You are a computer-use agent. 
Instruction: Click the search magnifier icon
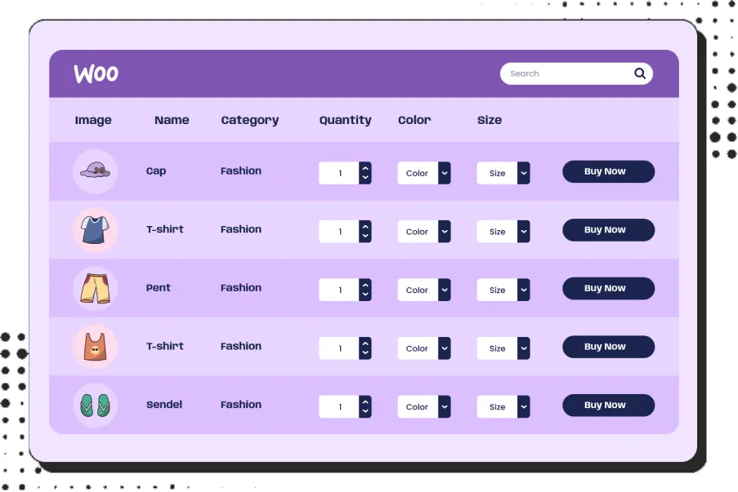pos(640,73)
